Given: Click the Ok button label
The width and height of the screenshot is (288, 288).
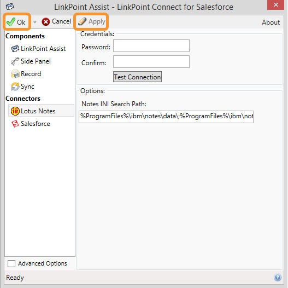Looking at the screenshot, I should pyautogui.click(x=21, y=22).
